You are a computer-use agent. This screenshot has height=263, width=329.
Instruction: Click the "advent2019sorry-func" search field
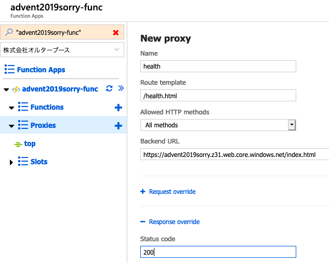click(62, 32)
